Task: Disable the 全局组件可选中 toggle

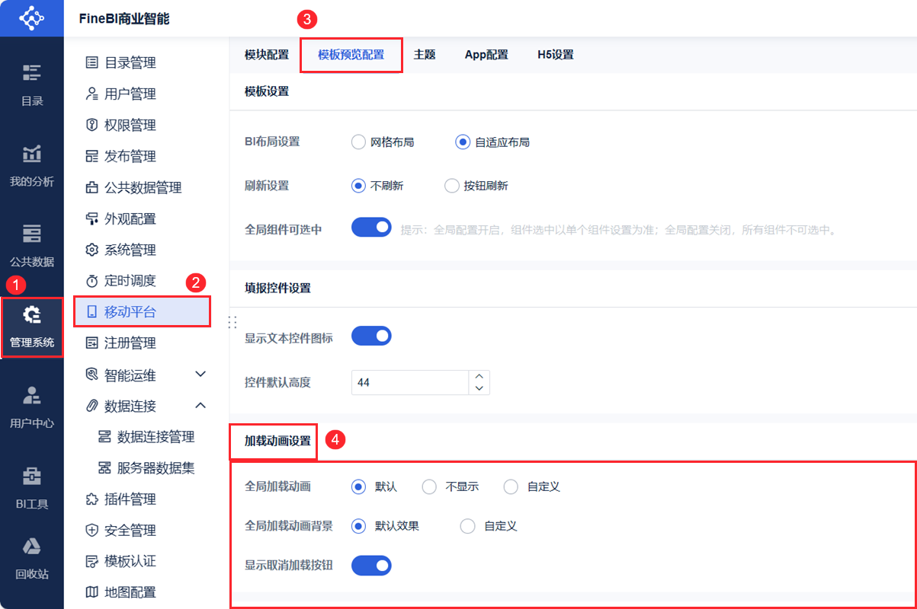Action: coord(371,227)
